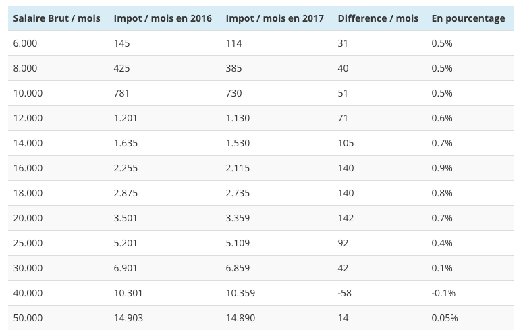Screen dimensions: 523x330
Task: Click the 'Impot / mois en 2017' header
Action: [x=275, y=18]
